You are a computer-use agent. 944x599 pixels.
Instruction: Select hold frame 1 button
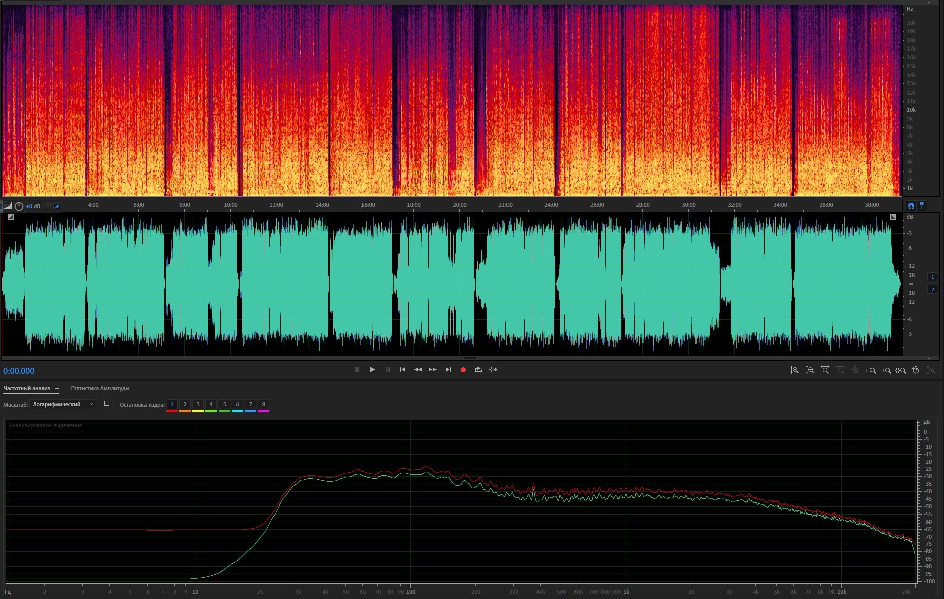(172, 404)
